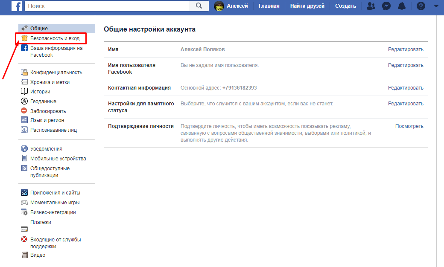Screen dimensions: 444x267
Task: Click in the Поиск search field
Action: coord(107,6)
